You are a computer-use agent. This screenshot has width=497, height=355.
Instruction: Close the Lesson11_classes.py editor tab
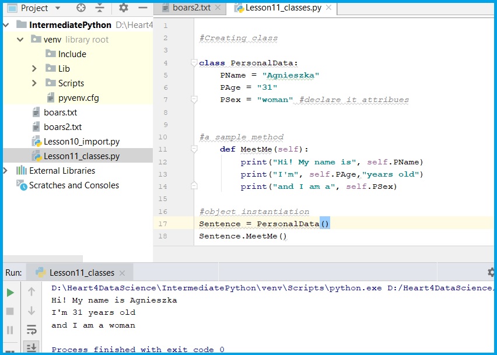(328, 8)
